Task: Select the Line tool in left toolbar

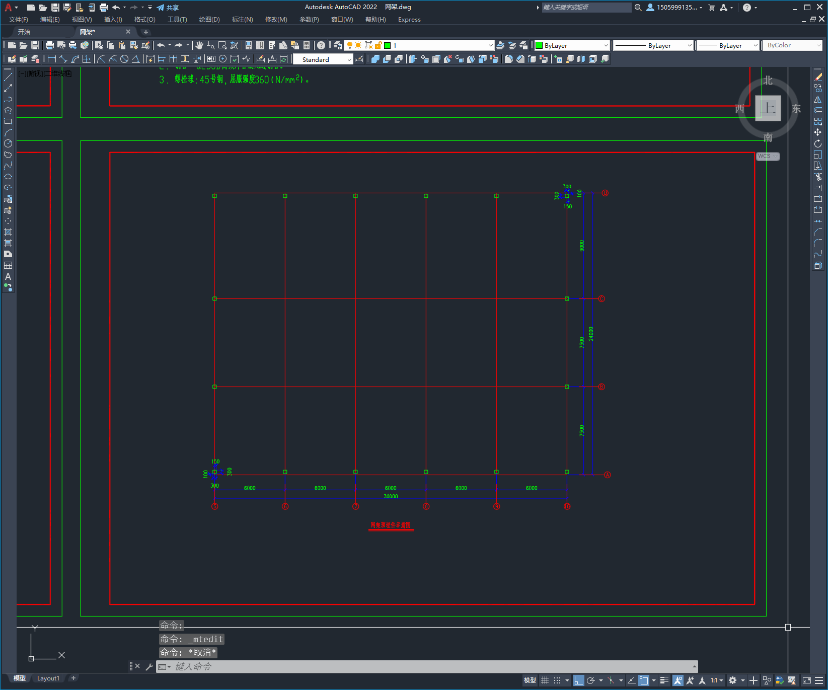Action: click(8, 77)
